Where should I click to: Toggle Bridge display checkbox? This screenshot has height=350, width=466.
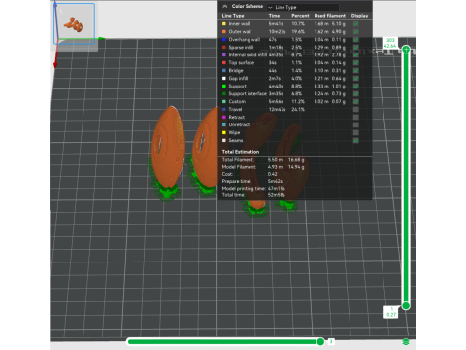356,71
